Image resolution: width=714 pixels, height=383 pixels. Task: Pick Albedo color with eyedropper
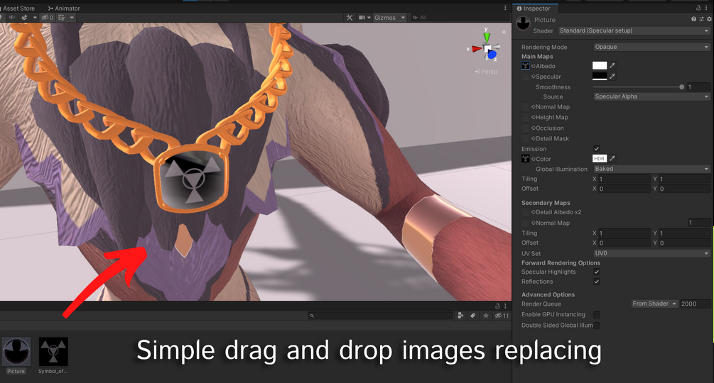pyautogui.click(x=612, y=66)
